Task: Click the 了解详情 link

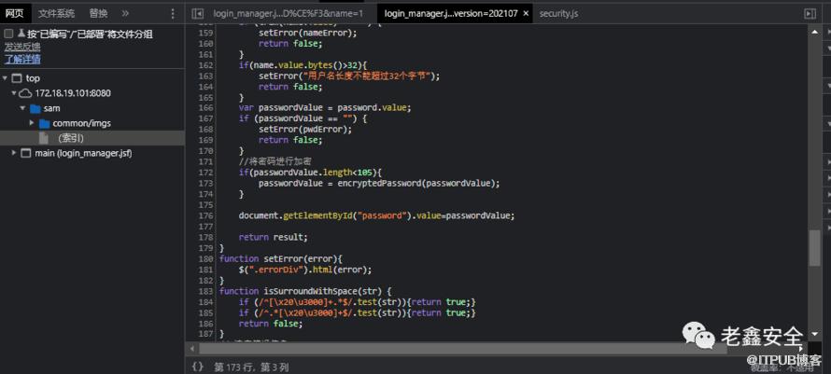Action: click(x=22, y=59)
